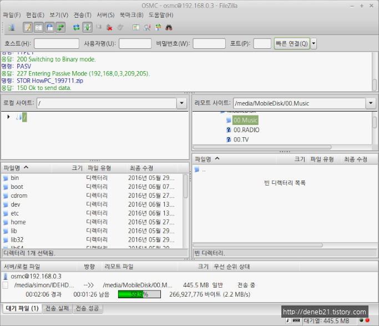
Task: Select the boot directory row
Action: [92, 187]
